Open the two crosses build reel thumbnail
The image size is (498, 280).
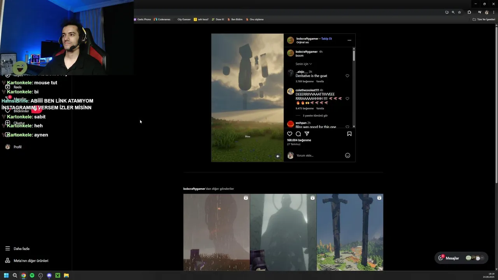[350, 232]
